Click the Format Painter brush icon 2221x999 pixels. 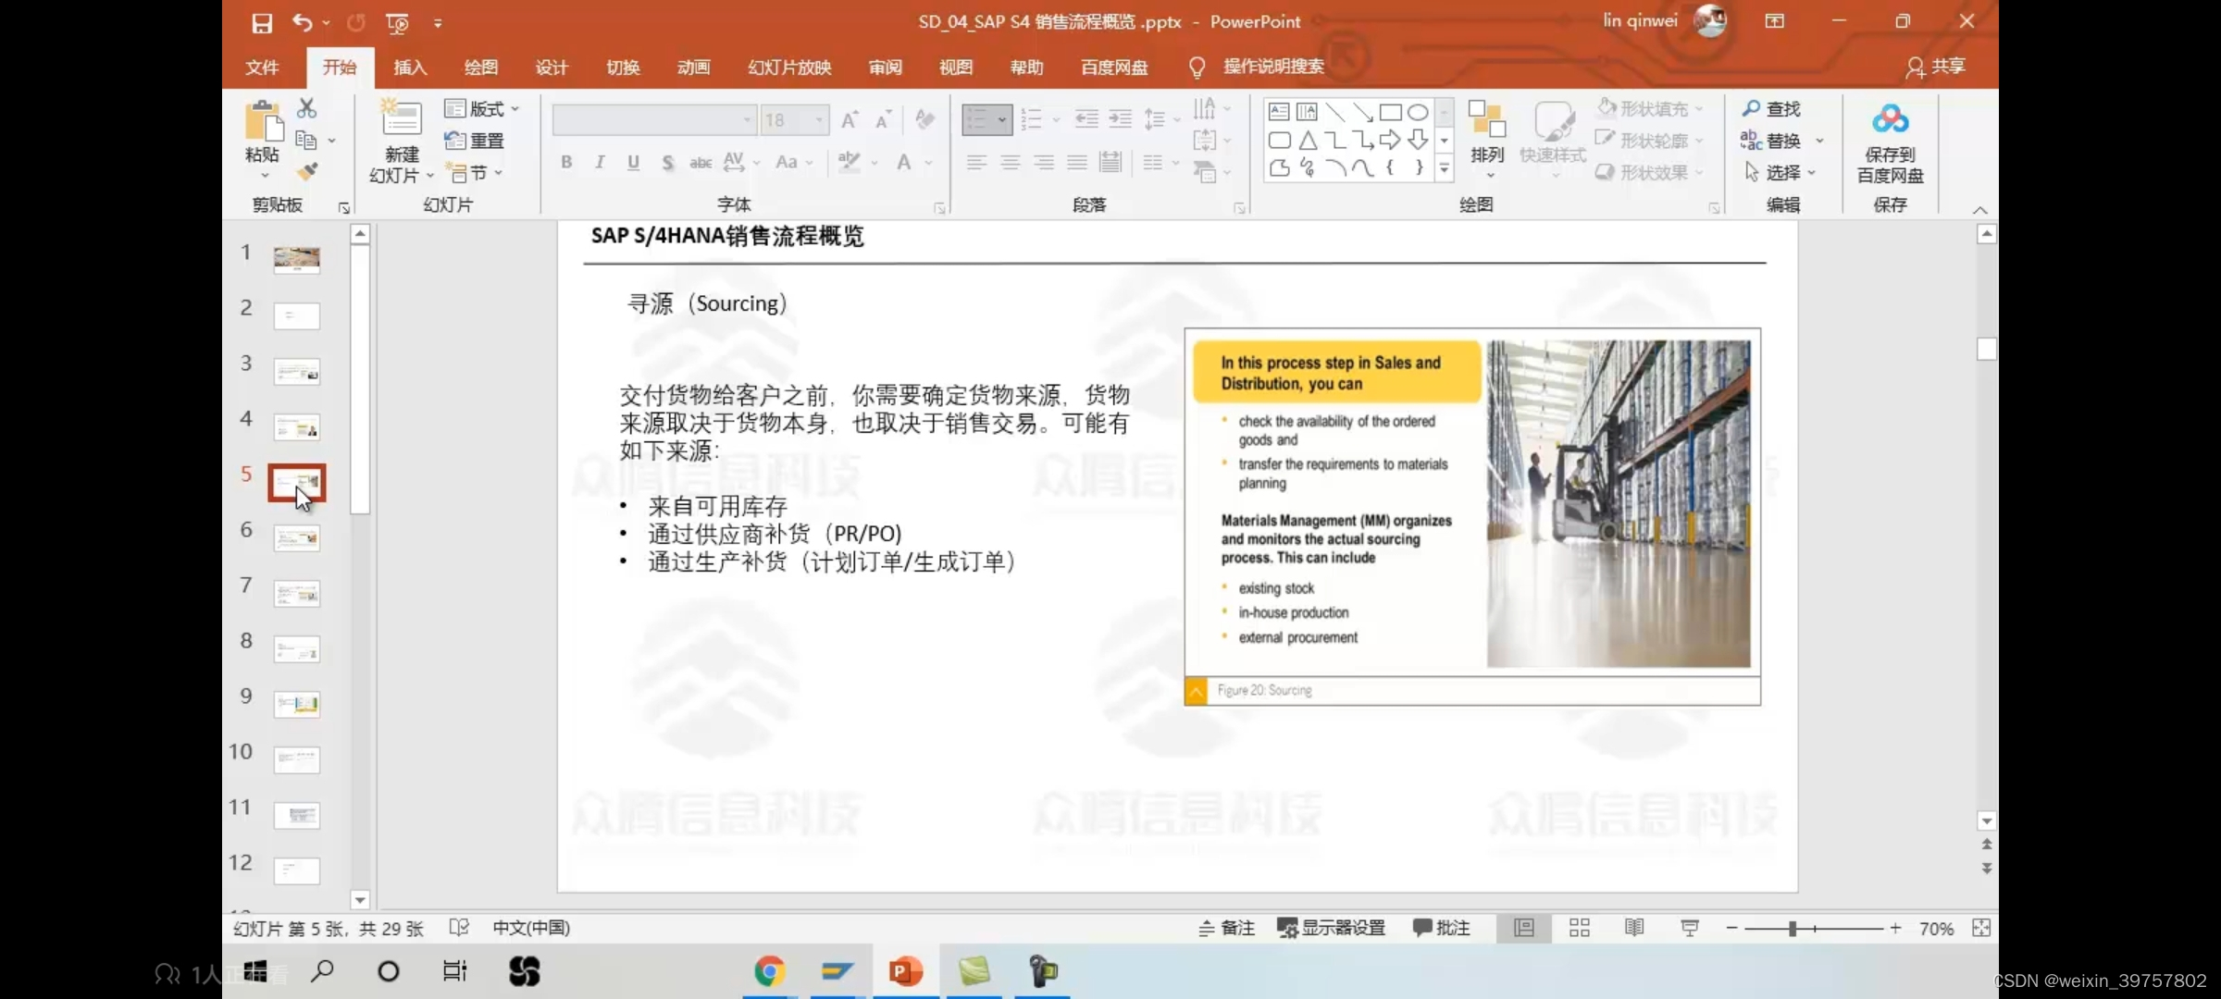pyautogui.click(x=306, y=171)
